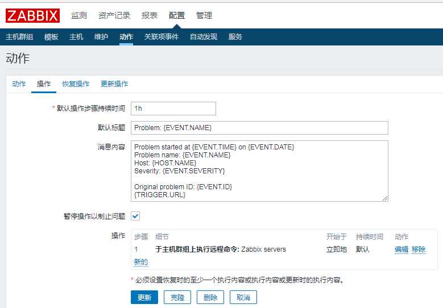This screenshot has width=443, height=308.
Task: Go to 自动发现 submenu
Action: click(x=204, y=37)
